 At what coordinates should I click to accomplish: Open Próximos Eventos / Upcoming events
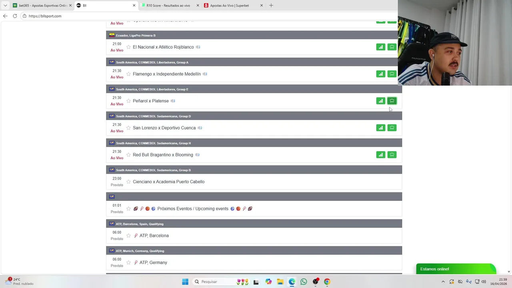[193, 209]
